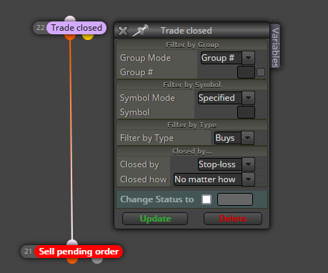
Task: Click gray output connector under Sell pending order
Action: click(97, 261)
